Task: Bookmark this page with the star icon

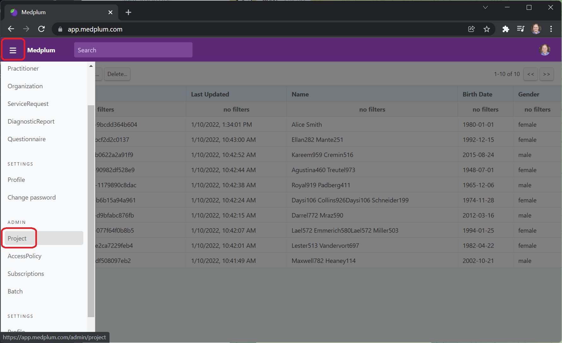Action: (x=487, y=29)
